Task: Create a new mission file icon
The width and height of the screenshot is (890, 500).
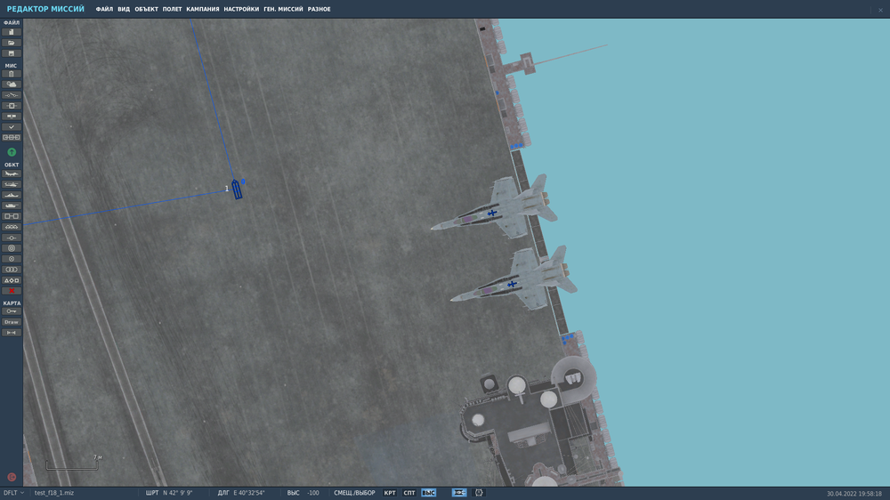Action: [12, 32]
